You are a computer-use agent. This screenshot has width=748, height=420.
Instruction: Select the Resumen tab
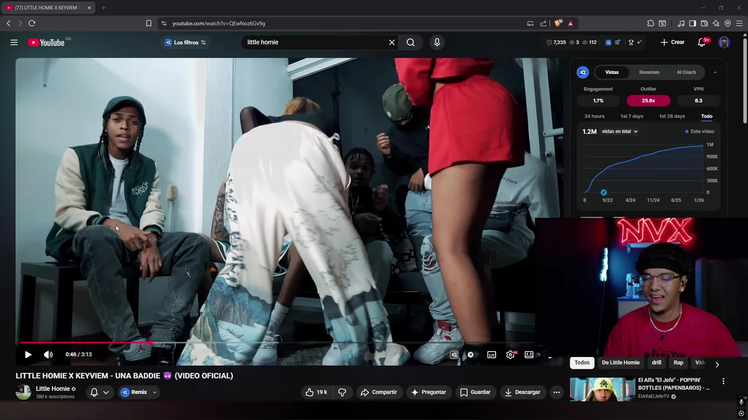649,72
